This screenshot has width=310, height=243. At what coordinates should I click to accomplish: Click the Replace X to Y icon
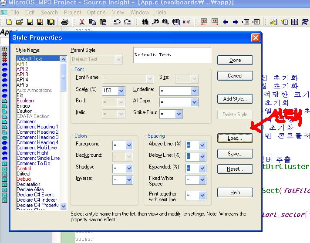(x=186, y=22)
